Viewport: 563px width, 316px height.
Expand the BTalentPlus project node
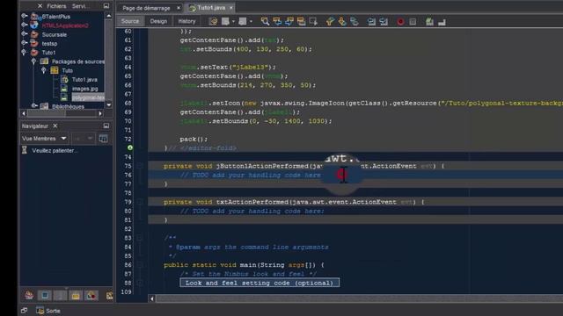click(25, 16)
